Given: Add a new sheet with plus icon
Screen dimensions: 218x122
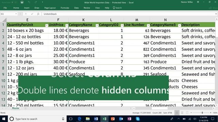Looking at the screenshot, I should [26, 108].
